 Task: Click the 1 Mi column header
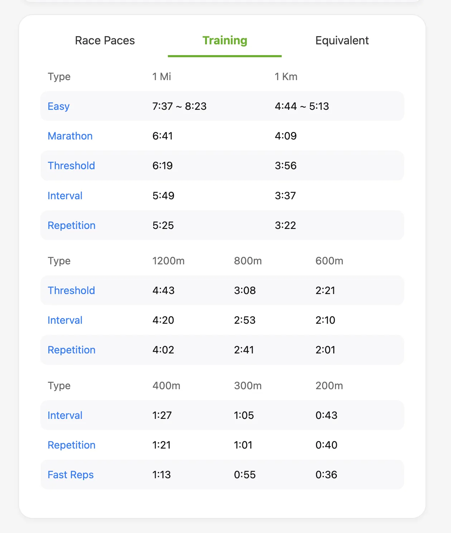tap(162, 77)
